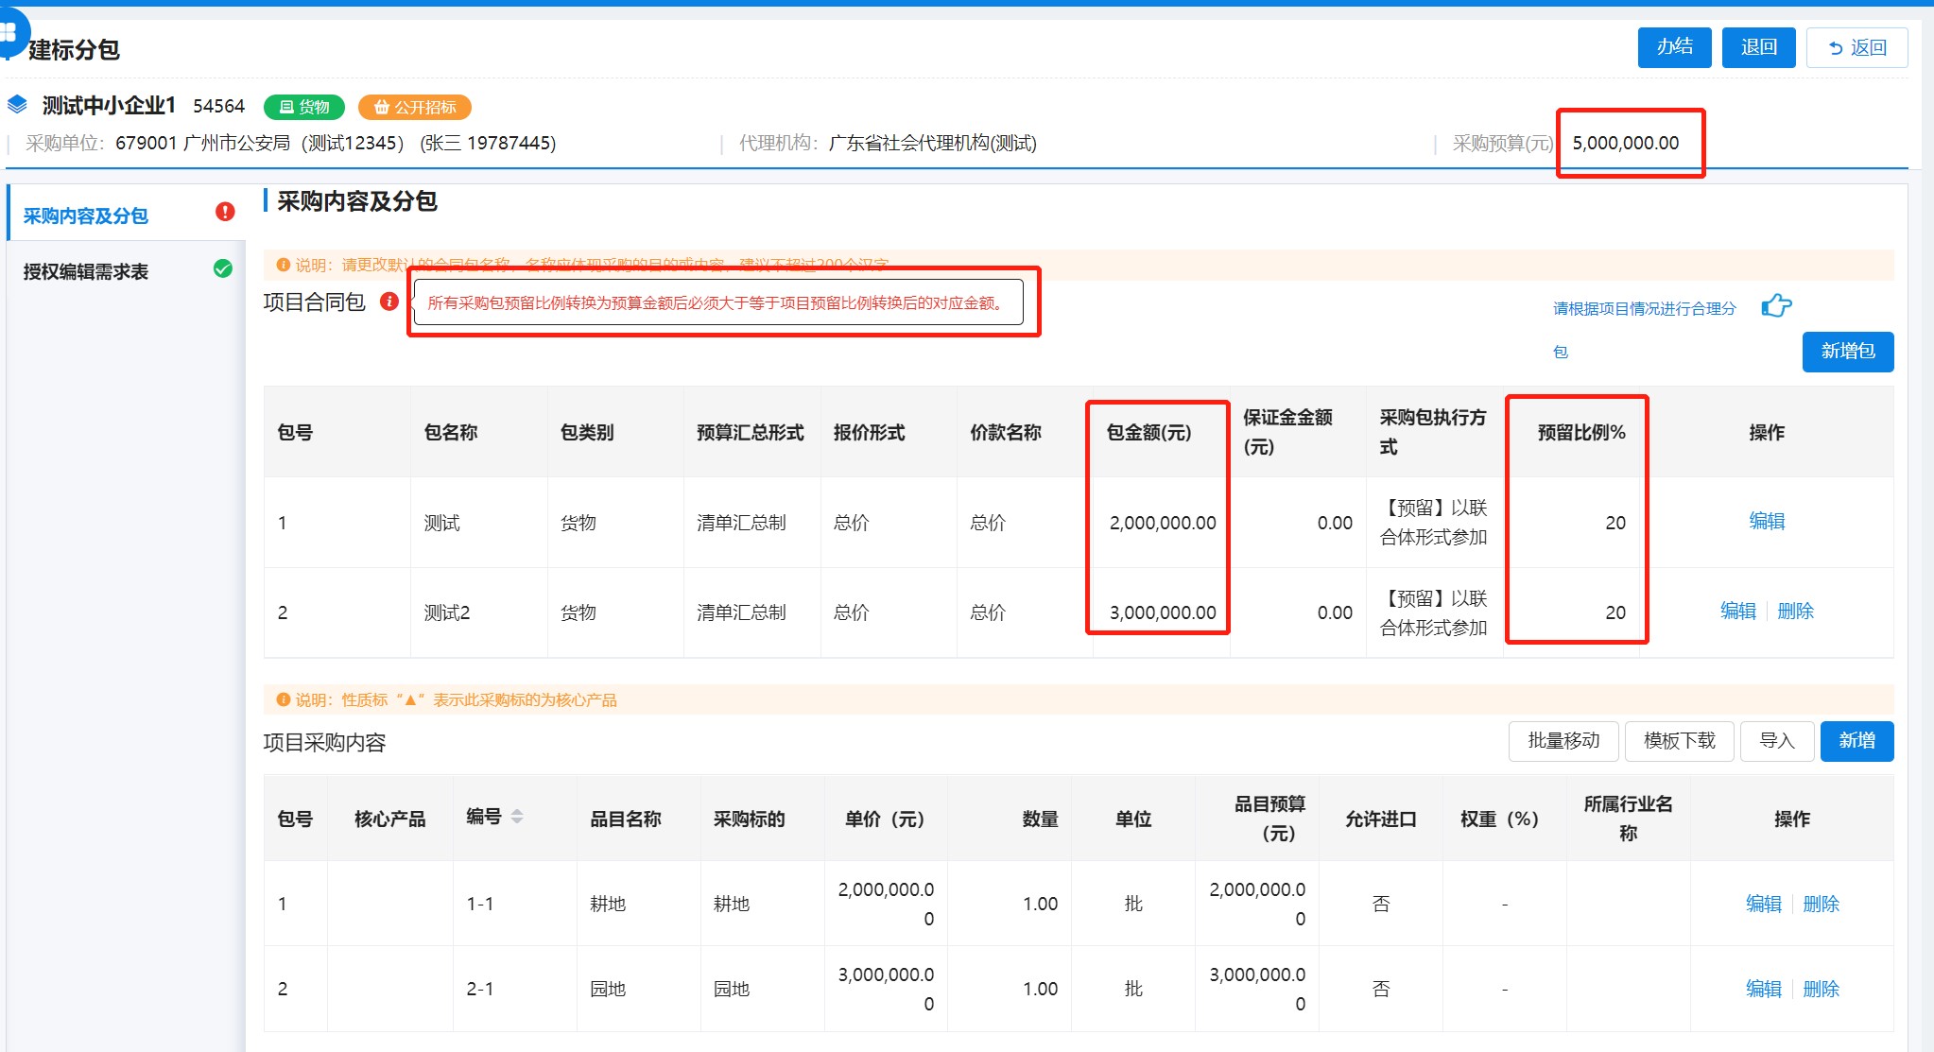The image size is (1934, 1052).
Task: Click the orange 公开招标 tag
Action: click(x=415, y=107)
